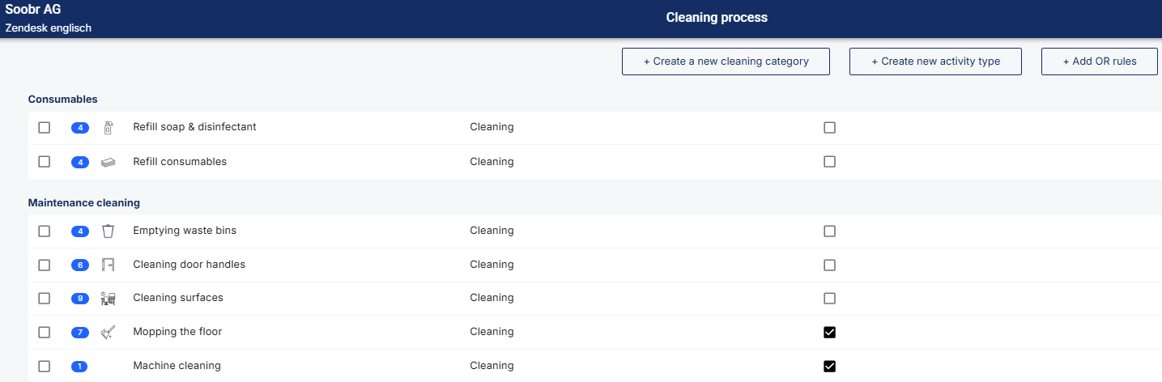Click the blue badge 1 on Machine cleaning
This screenshot has width=1162, height=382.
pos(79,367)
